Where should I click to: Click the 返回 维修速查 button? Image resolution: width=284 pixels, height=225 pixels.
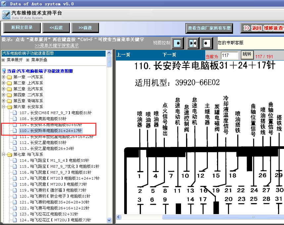(x=262, y=28)
